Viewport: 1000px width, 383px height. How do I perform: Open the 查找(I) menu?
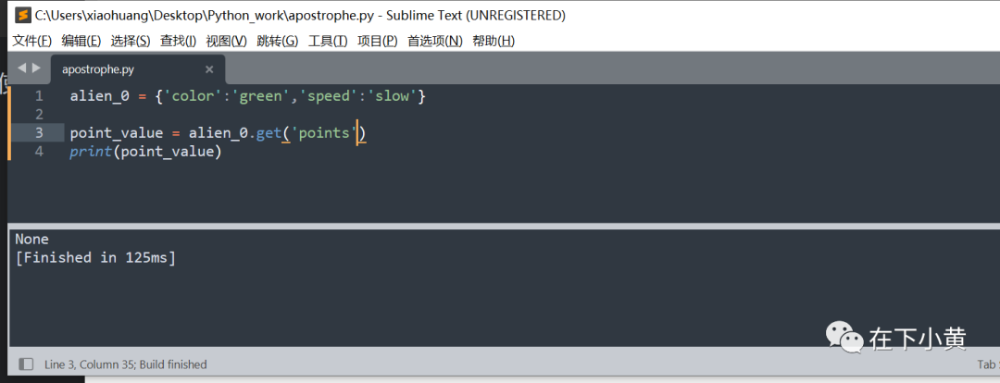[178, 41]
